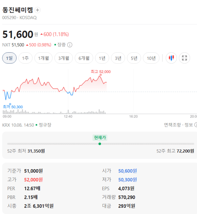The image size is (197, 214).
Task: Click the 기준가 51,000원 value
Action: [33, 171]
